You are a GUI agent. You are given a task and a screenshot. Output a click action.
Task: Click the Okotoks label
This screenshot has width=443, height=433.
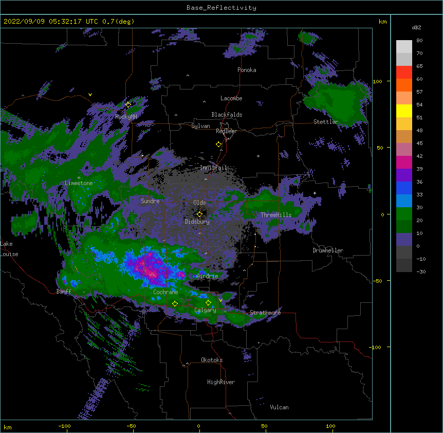[x=212, y=360]
